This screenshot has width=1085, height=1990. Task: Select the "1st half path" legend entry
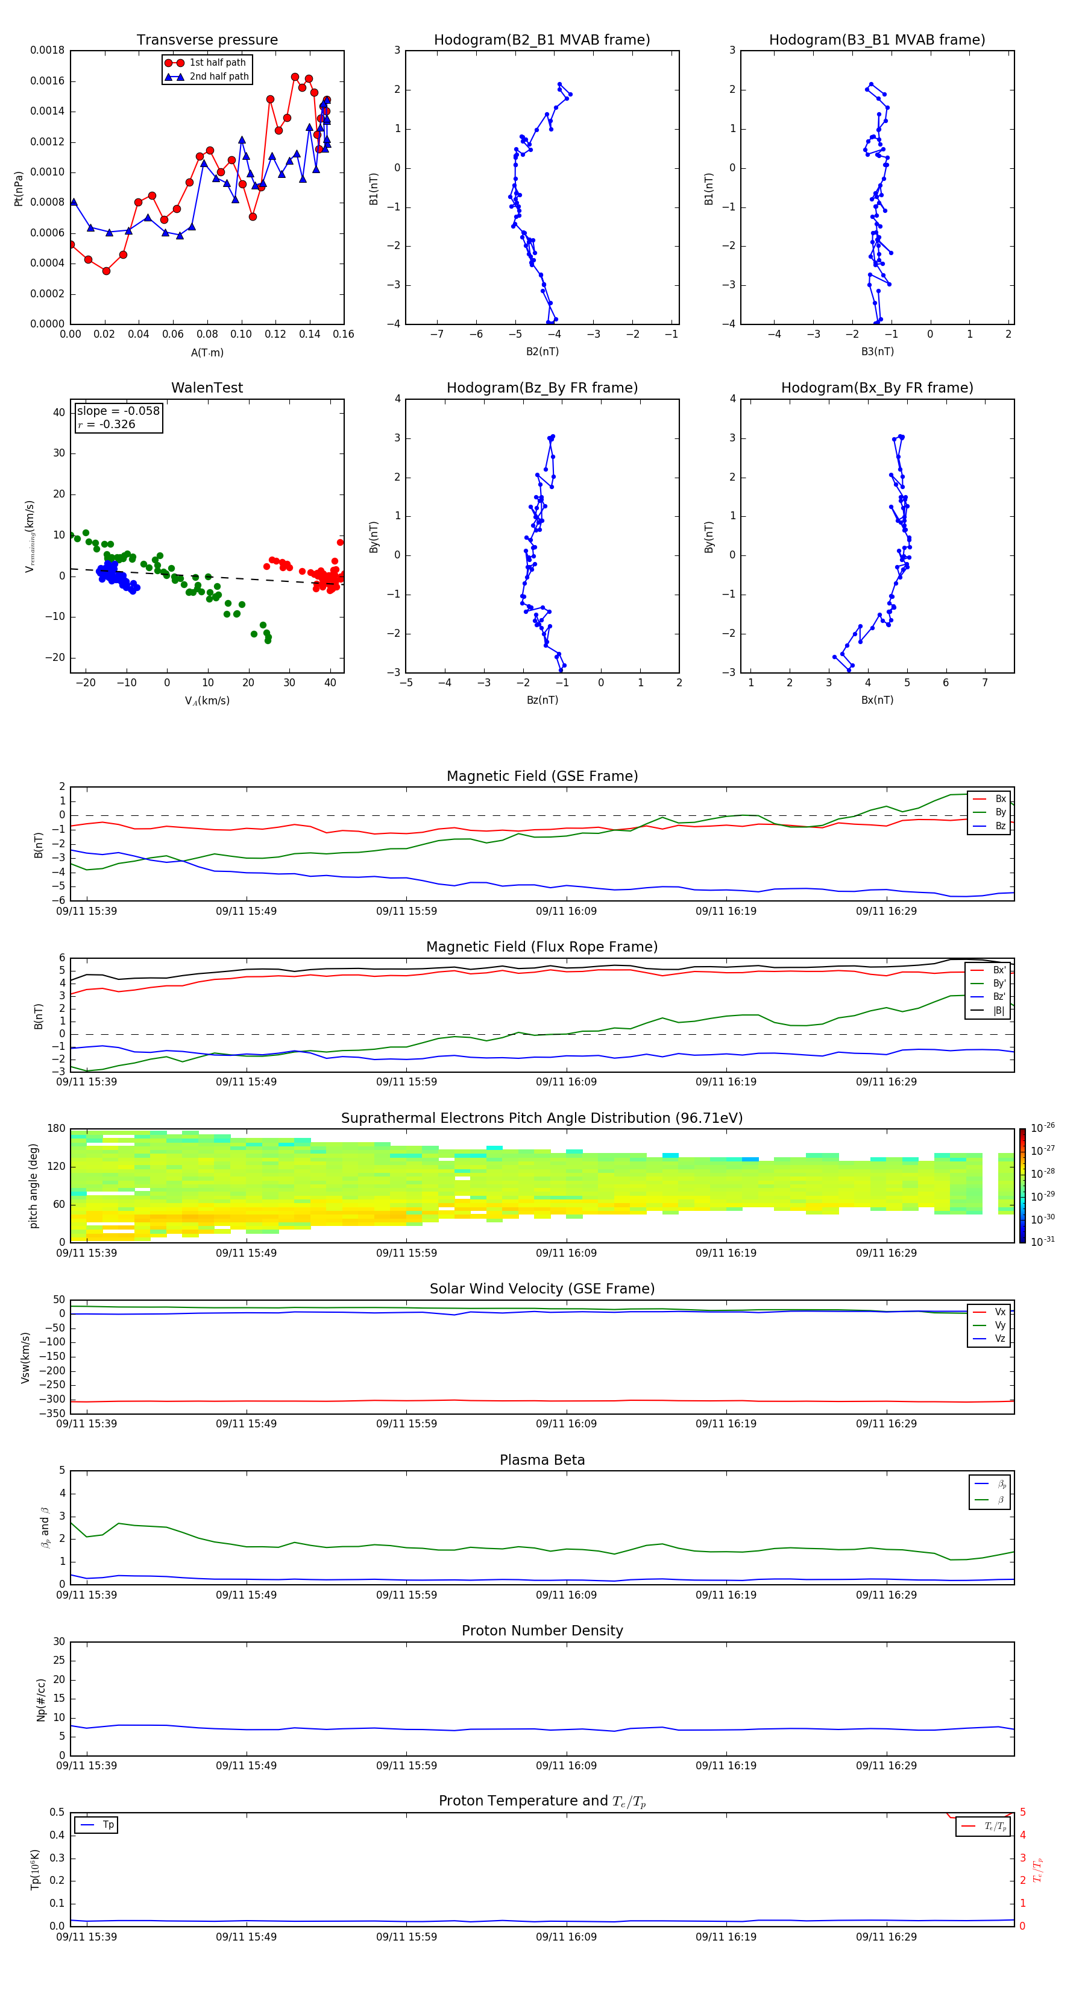pyautogui.click(x=206, y=63)
